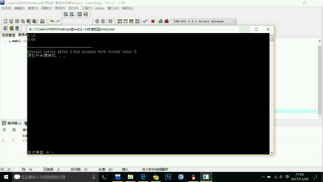This screenshot has height=182, width=323.
Task: Click the Undo arrow icon
Action: click(x=52, y=21)
